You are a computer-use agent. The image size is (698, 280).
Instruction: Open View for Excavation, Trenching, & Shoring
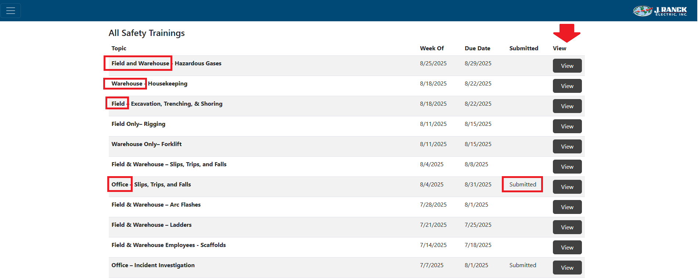[567, 106]
